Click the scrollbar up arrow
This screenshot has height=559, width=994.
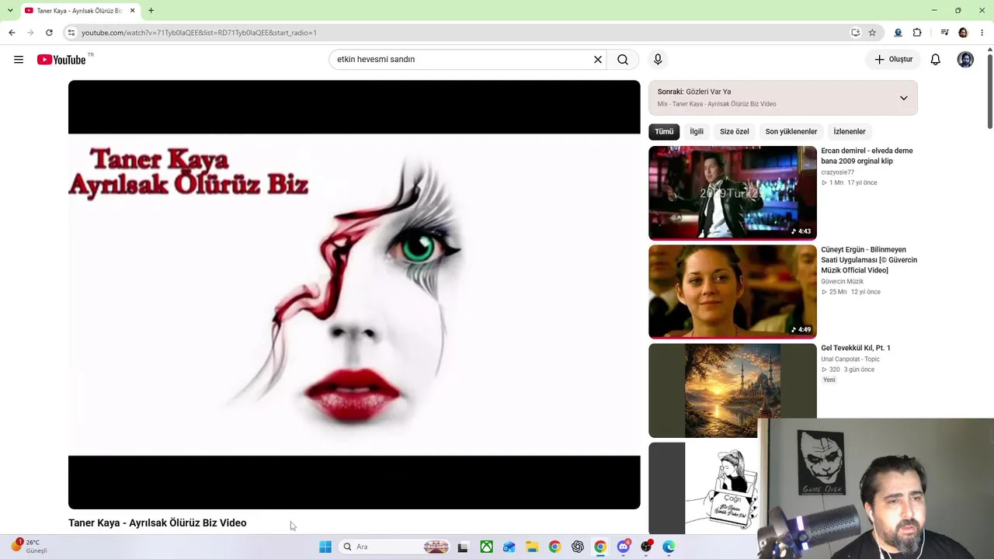(989, 50)
